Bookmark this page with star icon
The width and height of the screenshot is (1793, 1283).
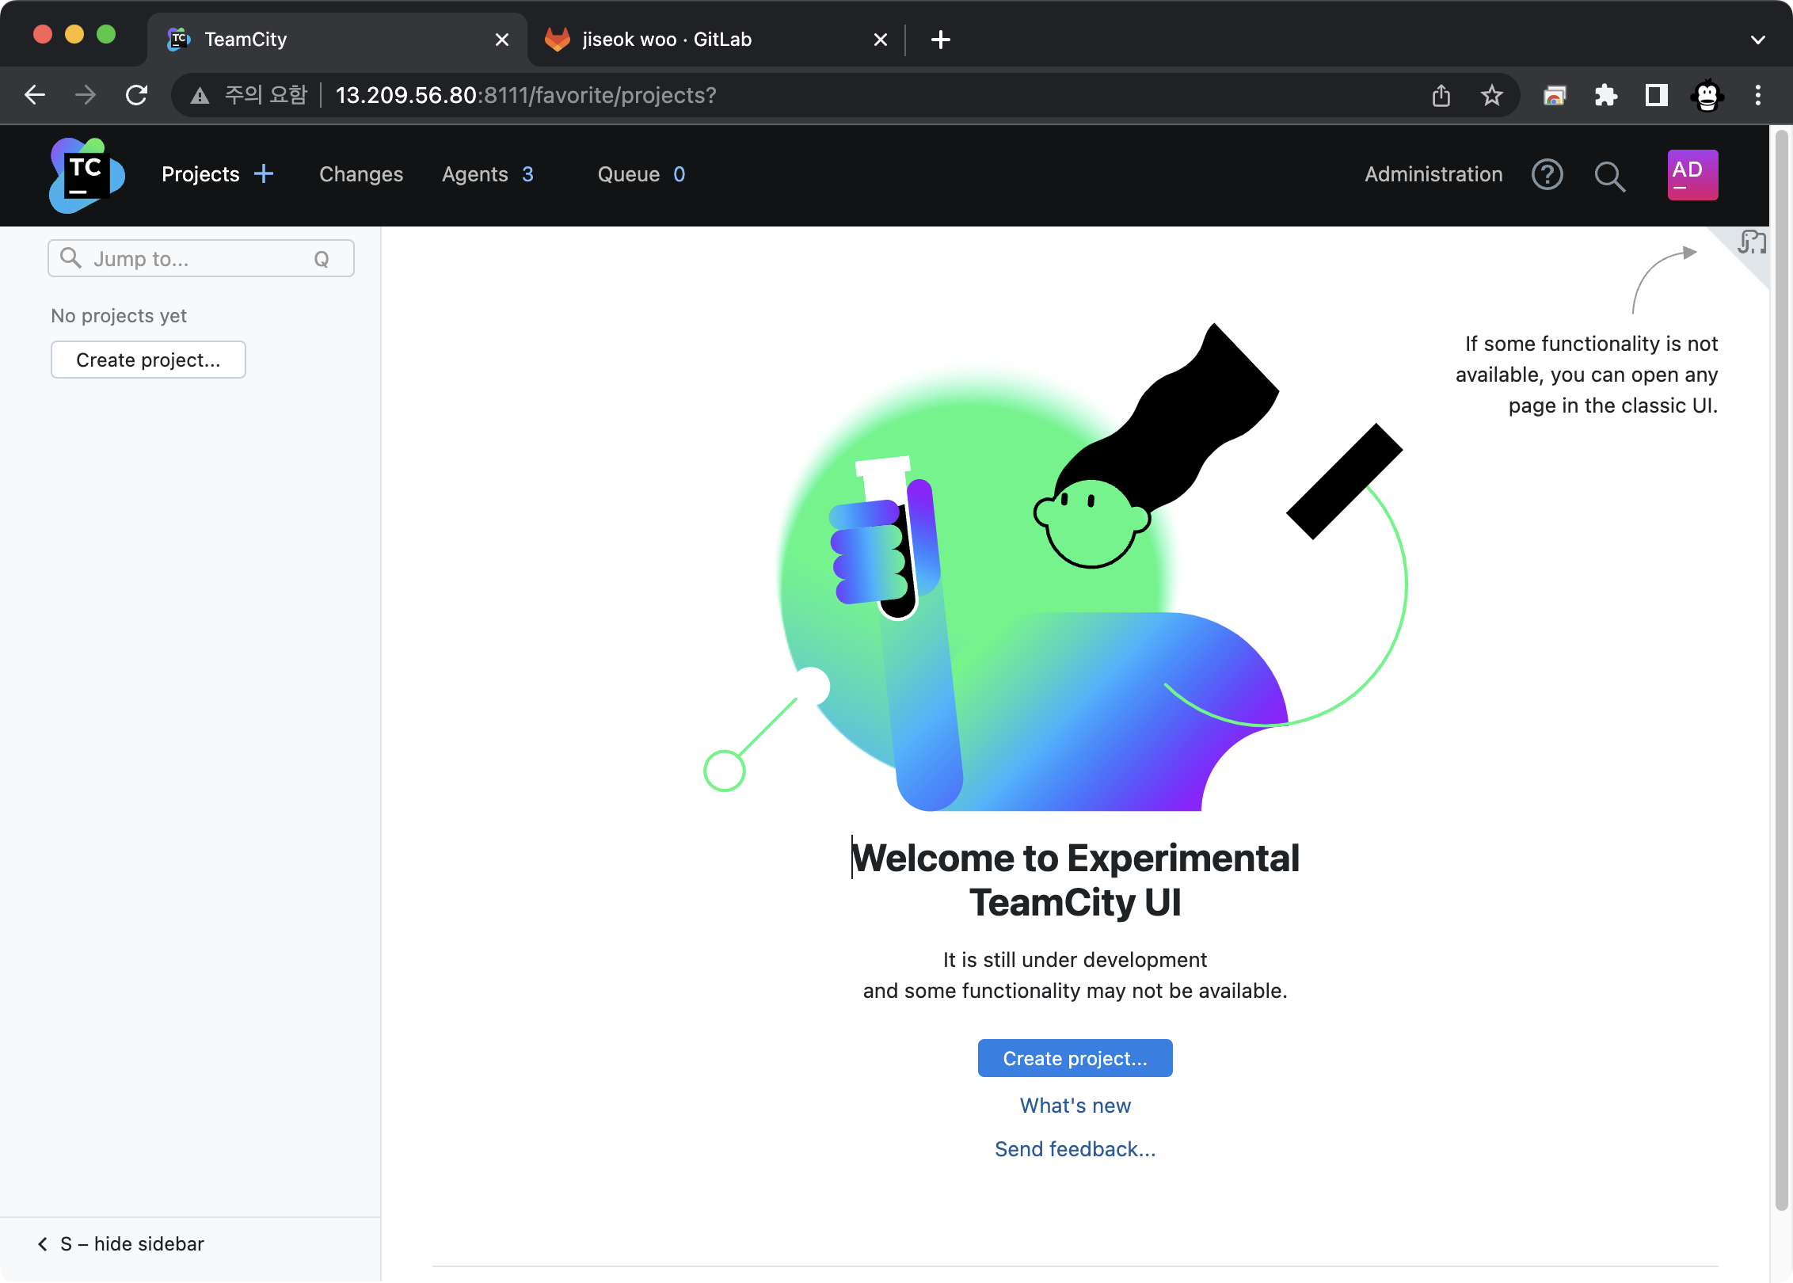[x=1491, y=95]
